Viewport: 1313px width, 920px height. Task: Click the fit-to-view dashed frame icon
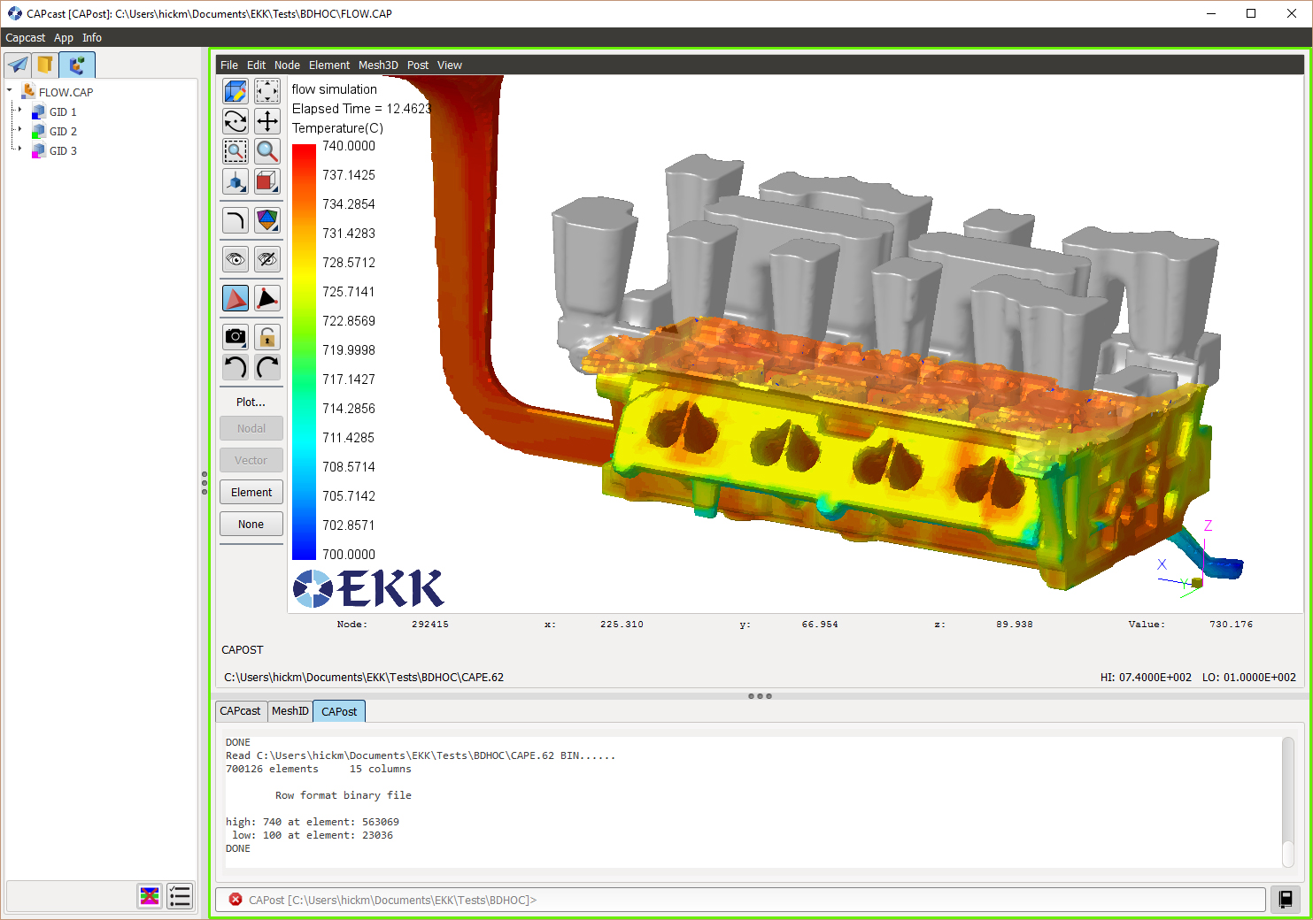pyautogui.click(x=267, y=91)
